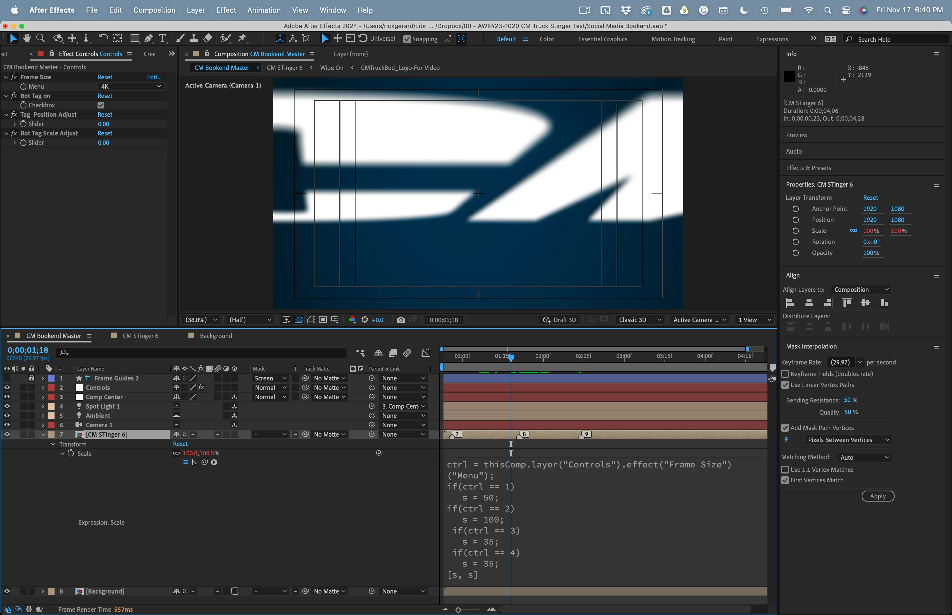Click Apply in Mask Interpolation panel
This screenshot has height=615, width=952.
tap(878, 496)
